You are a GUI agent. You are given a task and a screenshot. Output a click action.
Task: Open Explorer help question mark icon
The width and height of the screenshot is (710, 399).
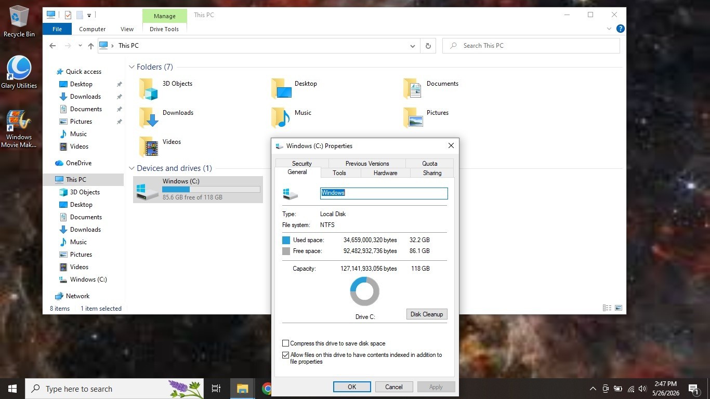[620, 29]
